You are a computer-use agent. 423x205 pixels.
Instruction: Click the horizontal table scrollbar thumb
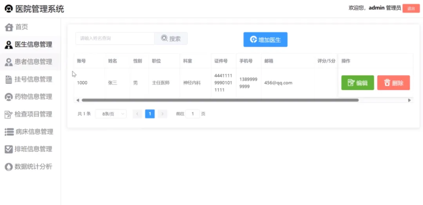point(220,100)
